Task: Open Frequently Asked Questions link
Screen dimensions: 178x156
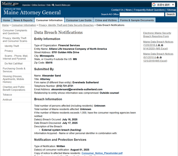Action: 149,10
